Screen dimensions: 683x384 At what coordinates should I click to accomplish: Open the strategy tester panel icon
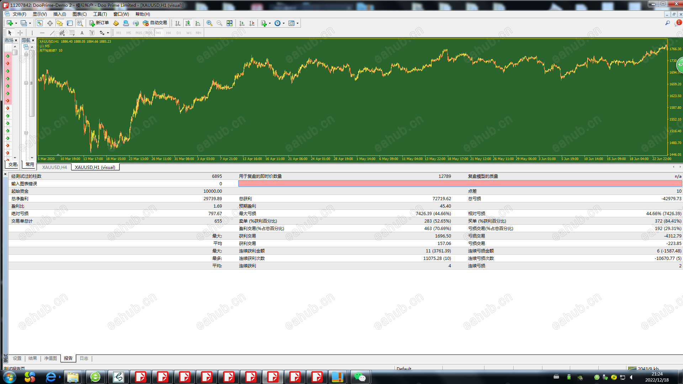pos(80,23)
